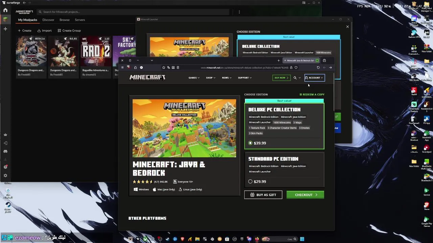Reload the page with refresh icon
The width and height of the screenshot is (433, 243).
(318, 67)
